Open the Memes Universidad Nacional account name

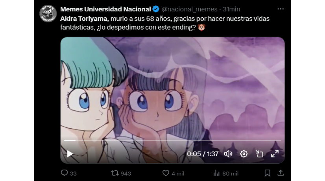pyautogui.click(x=105, y=9)
